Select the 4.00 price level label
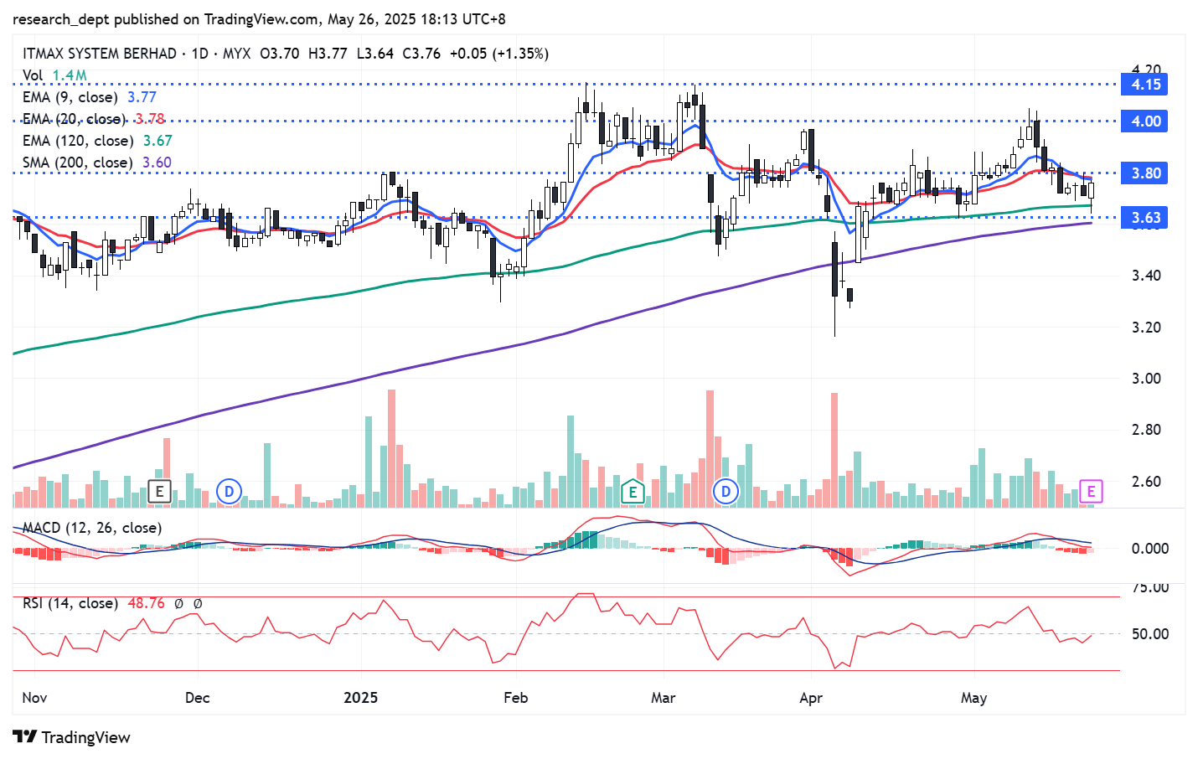Image resolution: width=1198 pixels, height=759 pixels. point(1145,121)
